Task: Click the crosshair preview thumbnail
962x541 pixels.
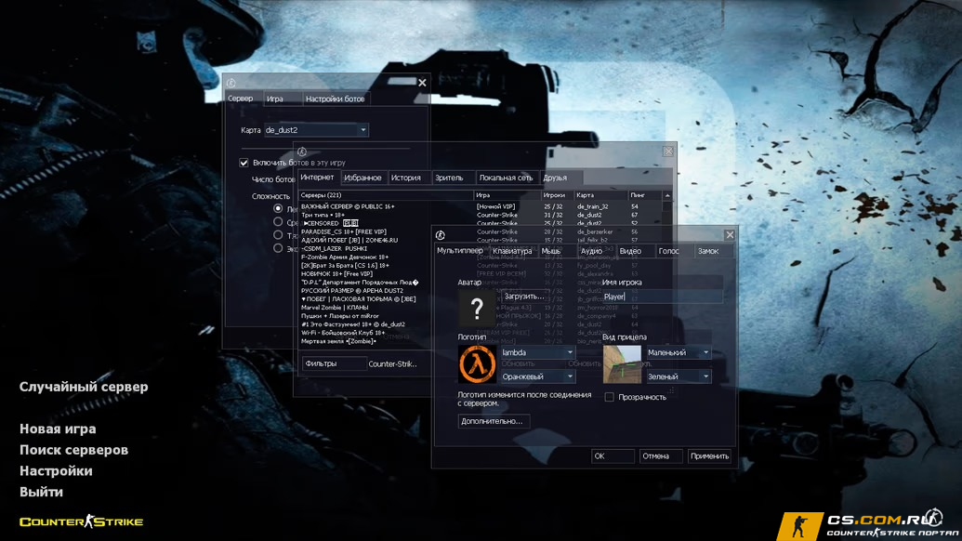Action: pos(622,364)
